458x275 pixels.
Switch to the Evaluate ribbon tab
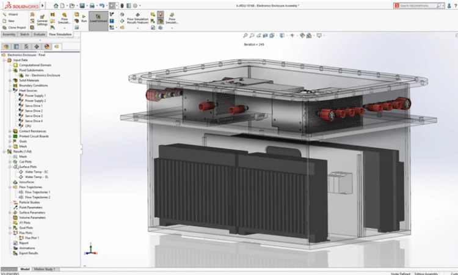coord(40,35)
